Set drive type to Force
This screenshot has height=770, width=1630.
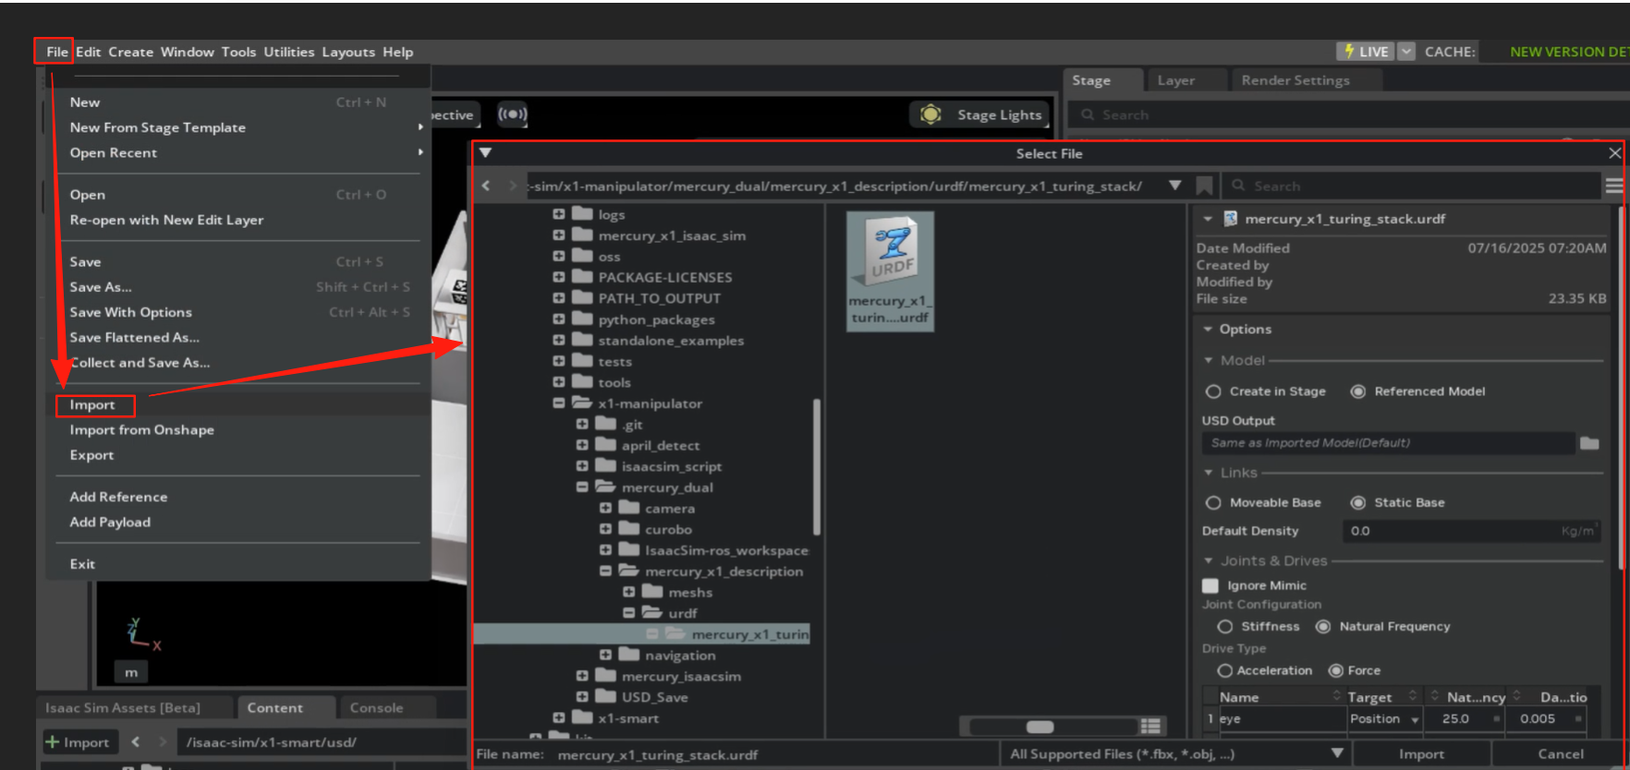coord(1336,670)
